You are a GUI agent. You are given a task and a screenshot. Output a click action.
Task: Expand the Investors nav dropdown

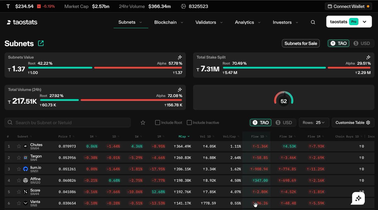(285, 22)
